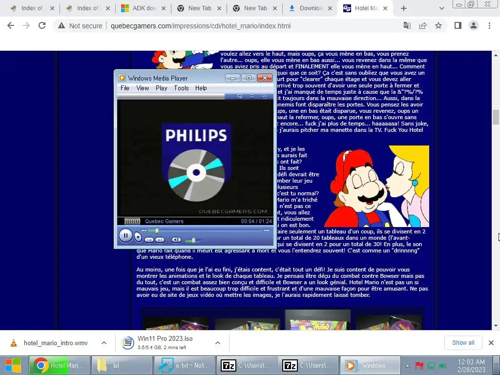The width and height of the screenshot is (500, 375).
Task: Click the middle square window icon above the video
Action: click(252, 96)
